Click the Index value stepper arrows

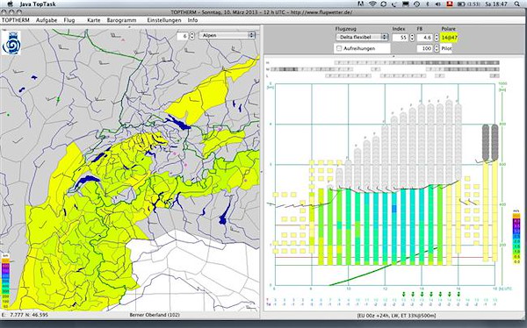coord(412,37)
